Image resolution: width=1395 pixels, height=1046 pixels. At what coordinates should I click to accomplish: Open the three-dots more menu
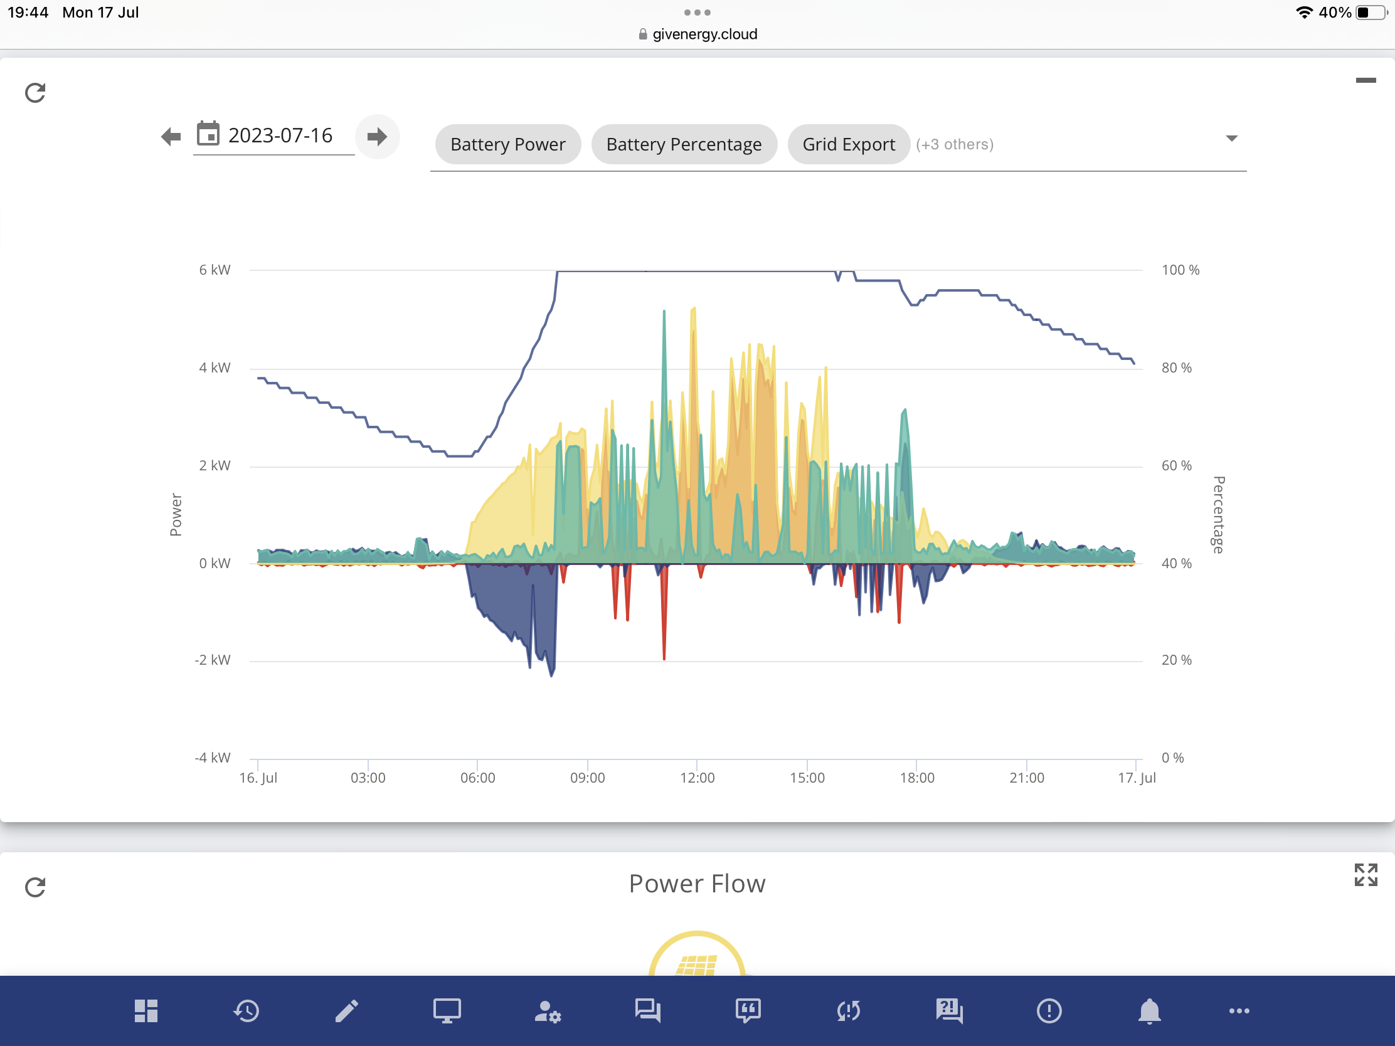click(x=1239, y=1011)
